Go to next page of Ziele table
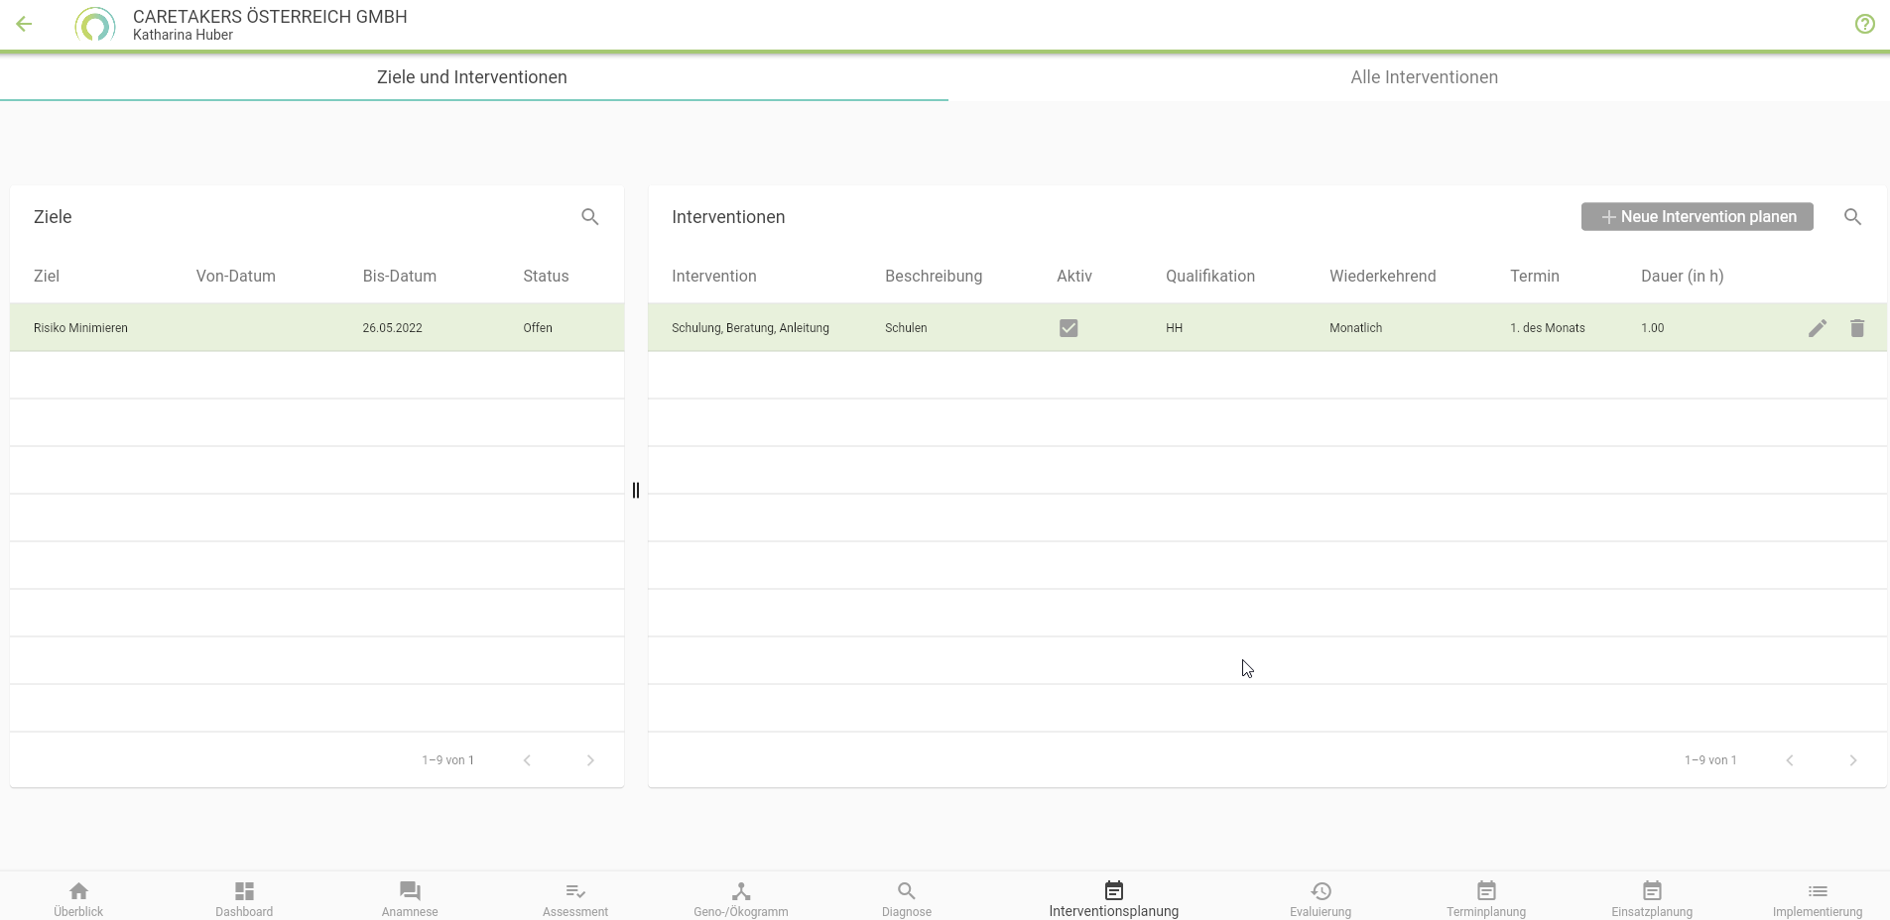Viewport: 1890px width, 920px height. pyautogui.click(x=590, y=760)
